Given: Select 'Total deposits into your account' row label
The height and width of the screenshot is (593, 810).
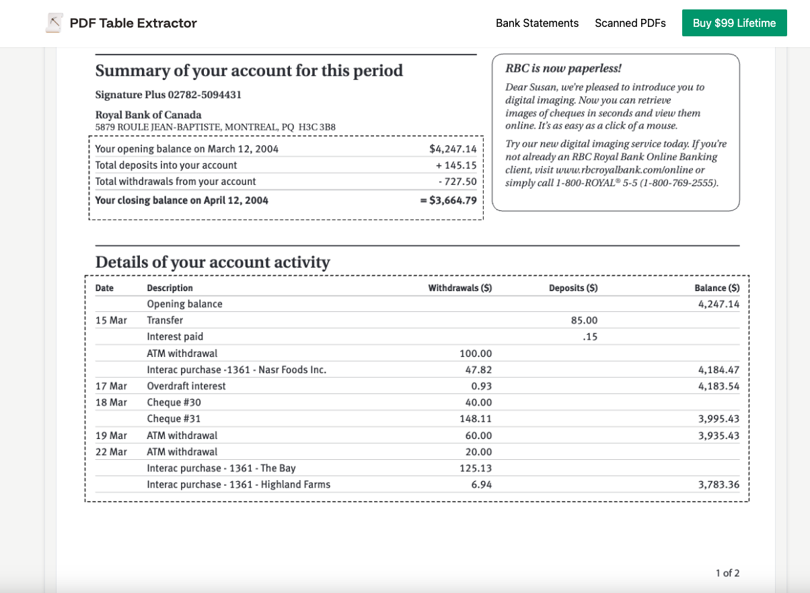Looking at the screenshot, I should coord(166,165).
